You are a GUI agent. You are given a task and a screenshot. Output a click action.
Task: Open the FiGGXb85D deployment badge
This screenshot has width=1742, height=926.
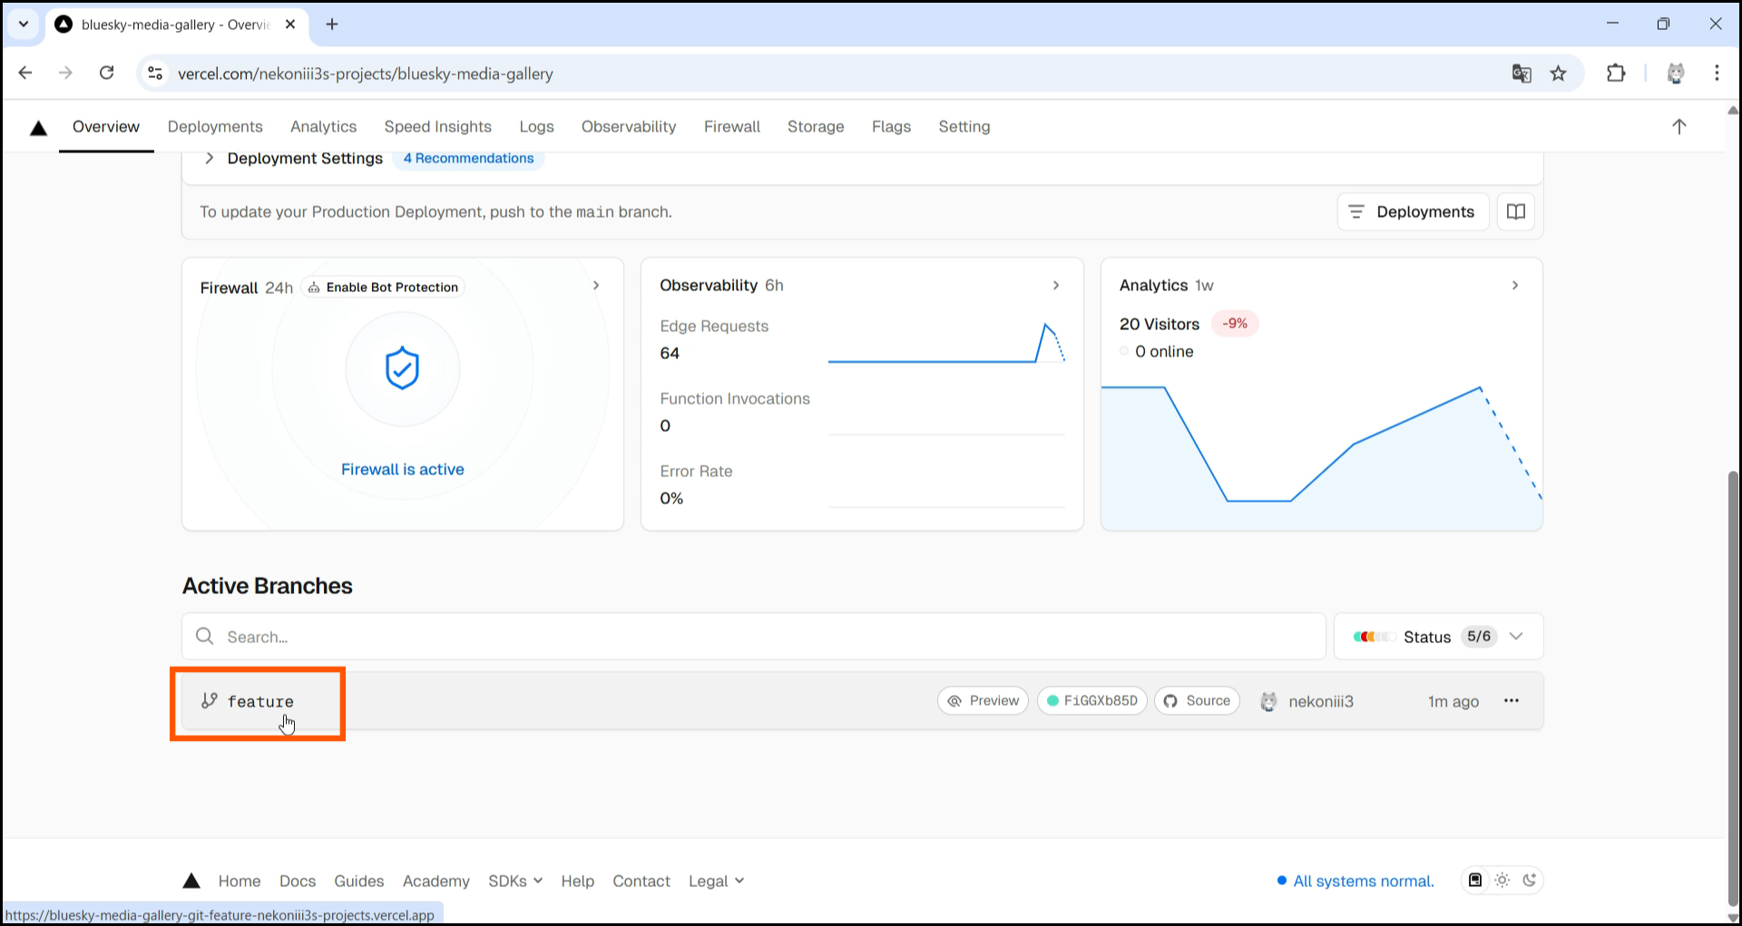click(1092, 700)
